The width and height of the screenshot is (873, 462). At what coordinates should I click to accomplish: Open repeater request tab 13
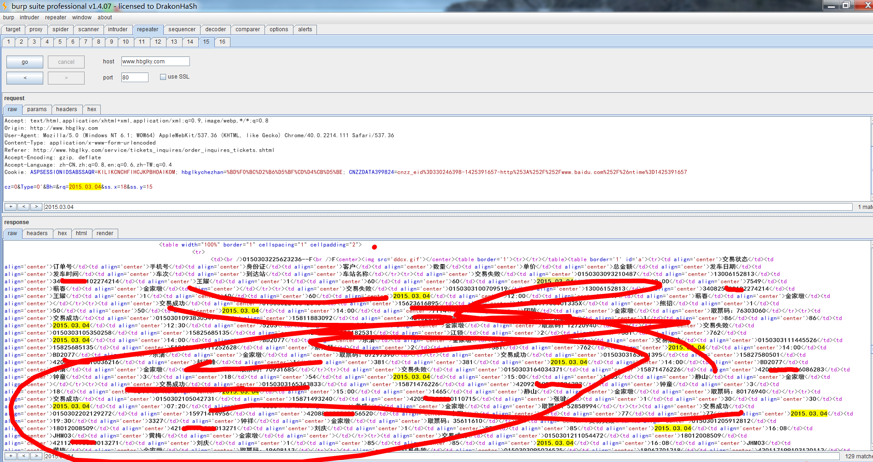pyautogui.click(x=174, y=42)
